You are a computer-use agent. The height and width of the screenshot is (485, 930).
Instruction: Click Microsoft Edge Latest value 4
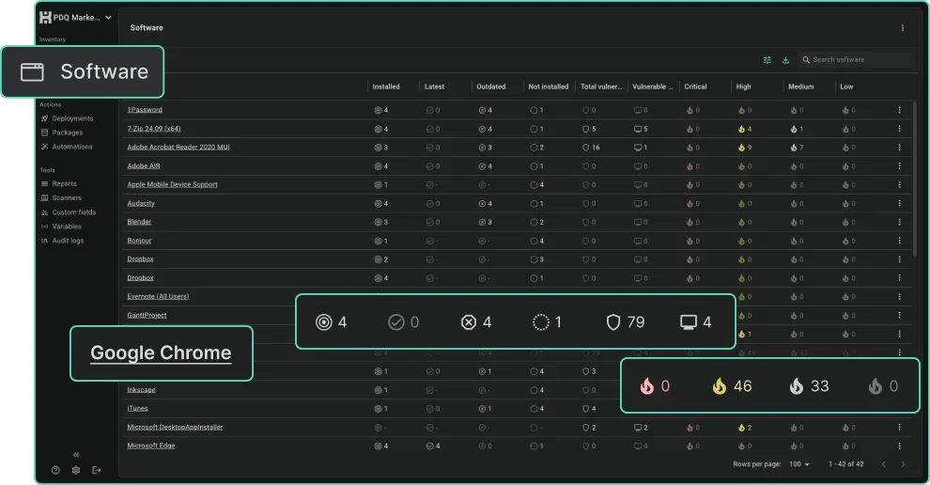(x=433, y=446)
